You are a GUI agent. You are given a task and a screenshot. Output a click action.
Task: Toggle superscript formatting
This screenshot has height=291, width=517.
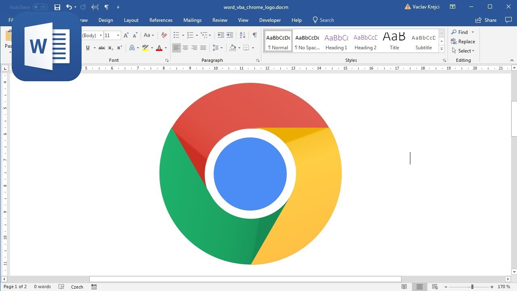(x=119, y=48)
